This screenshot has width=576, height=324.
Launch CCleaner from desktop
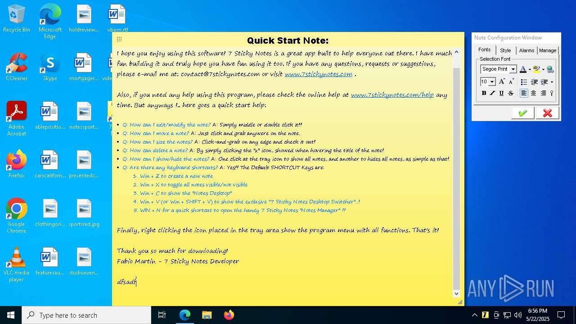tap(17, 67)
